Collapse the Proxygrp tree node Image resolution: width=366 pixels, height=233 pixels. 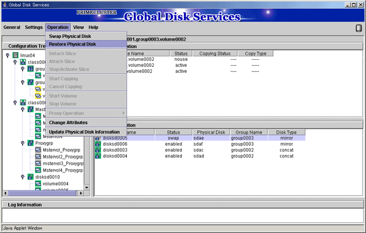(23, 143)
